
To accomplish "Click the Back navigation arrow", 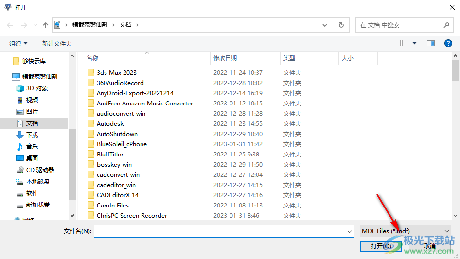I will click(10, 25).
